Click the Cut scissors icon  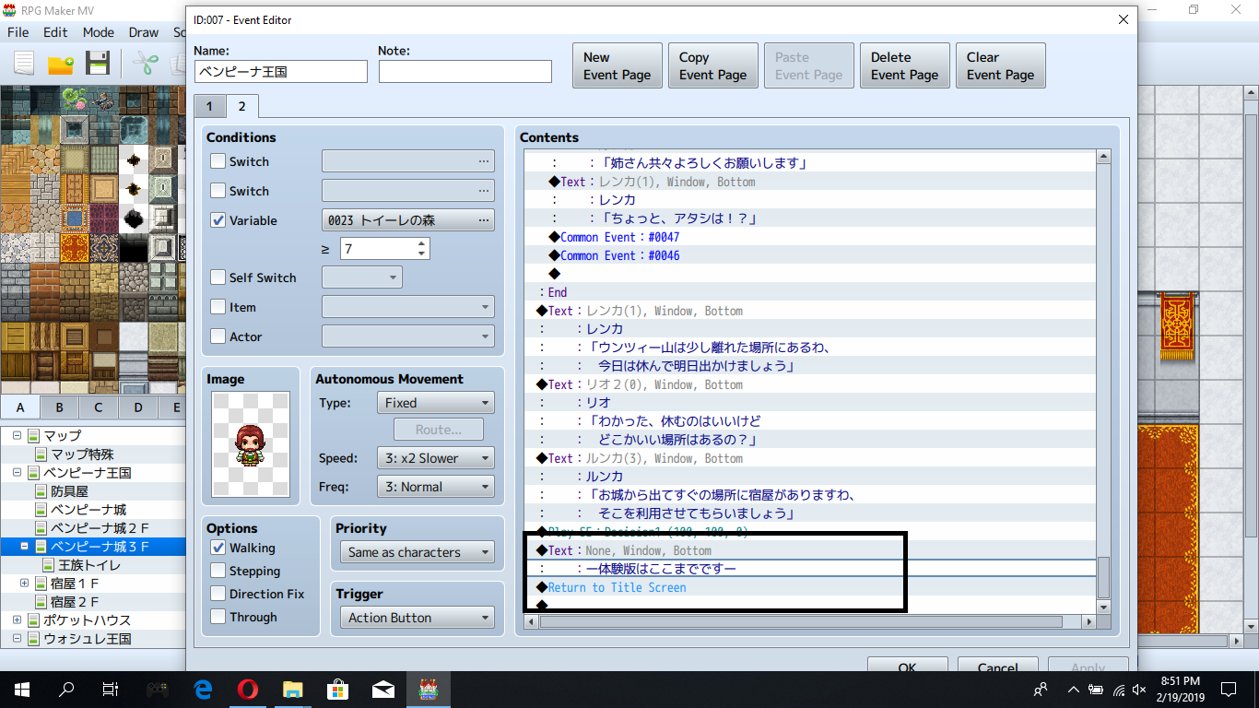click(146, 64)
